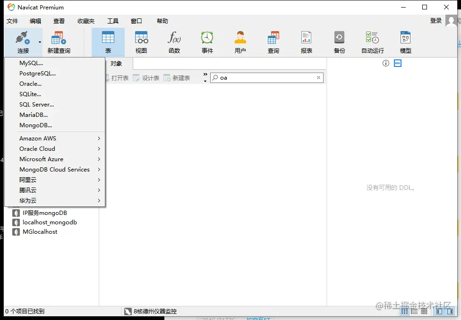The image size is (461, 320).
Task: Click the 8核德州仪器监控 status bar connection
Action: [150, 312]
